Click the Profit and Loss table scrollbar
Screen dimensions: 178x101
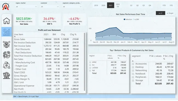84,62
